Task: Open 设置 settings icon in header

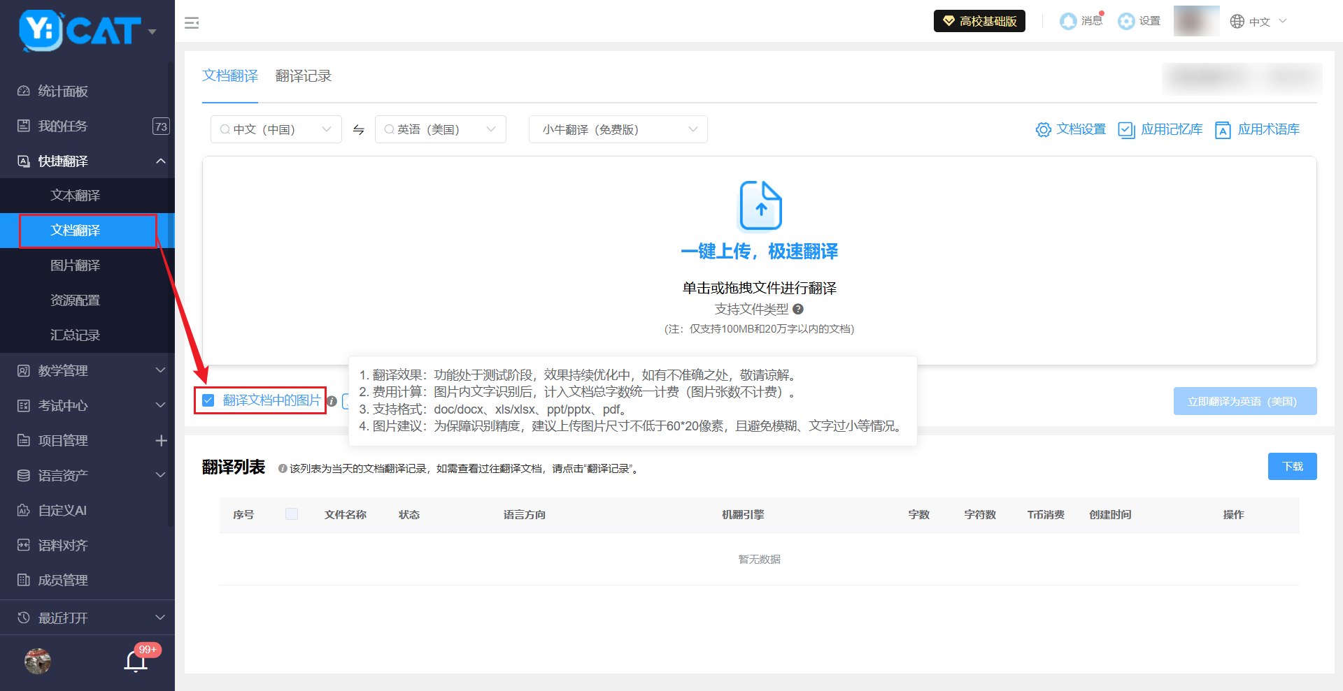Action: click(1126, 22)
